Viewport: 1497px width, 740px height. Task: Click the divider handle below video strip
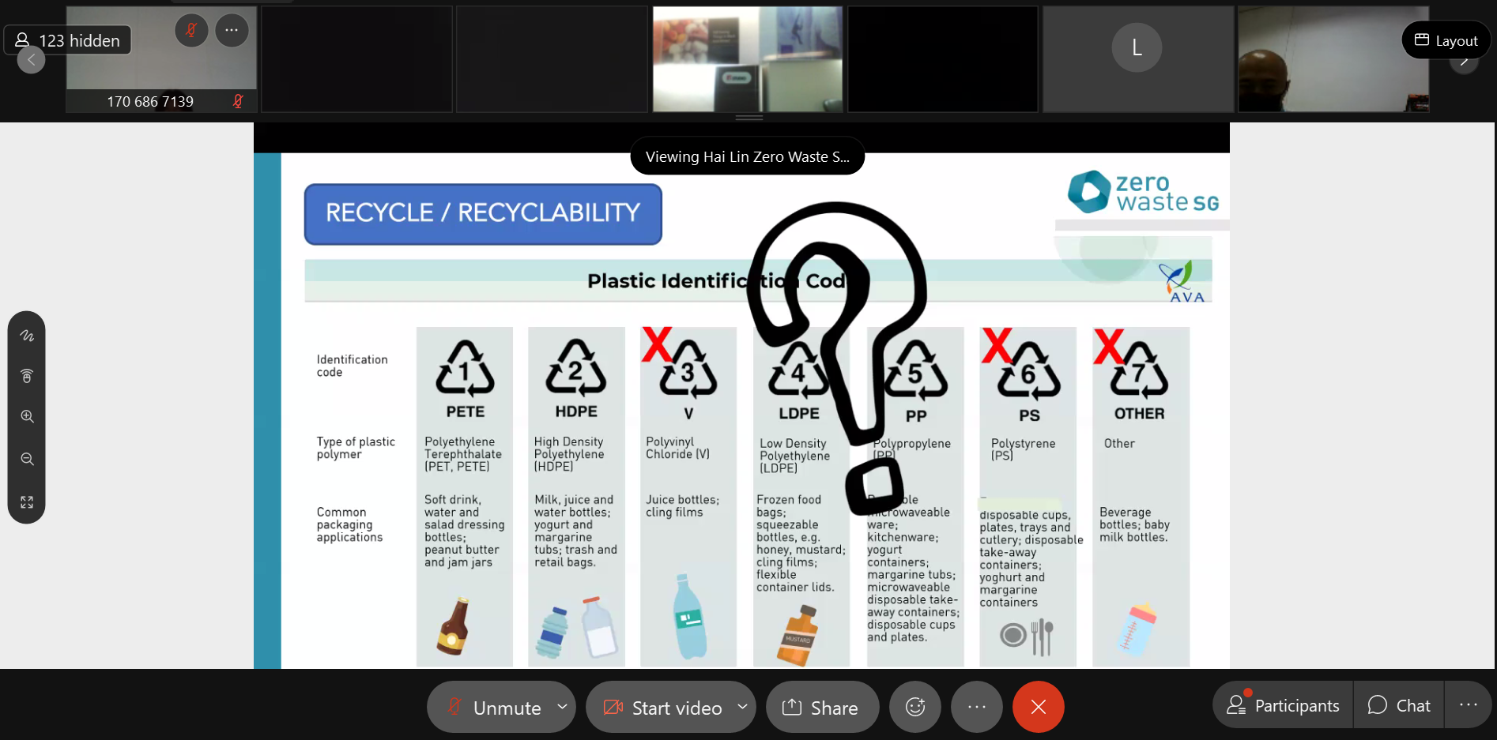point(748,118)
